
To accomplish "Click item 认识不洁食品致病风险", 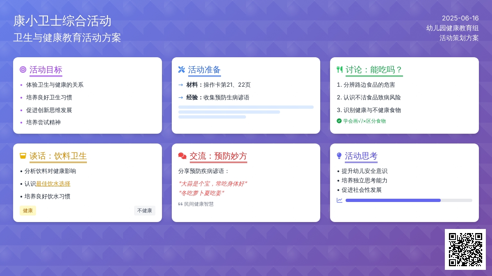I will (372, 97).
